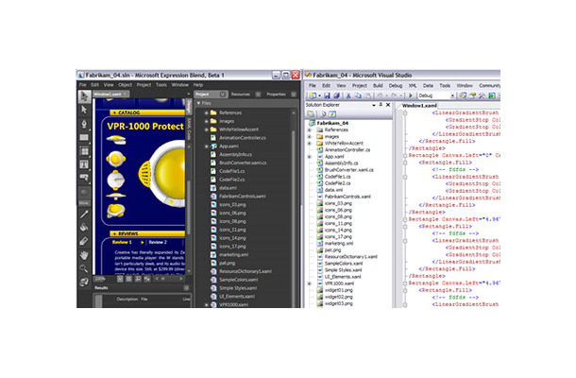Viewport: 576px width, 378px height.
Task: Click the Blend artboard vertical scrollbar
Action: coord(189,208)
